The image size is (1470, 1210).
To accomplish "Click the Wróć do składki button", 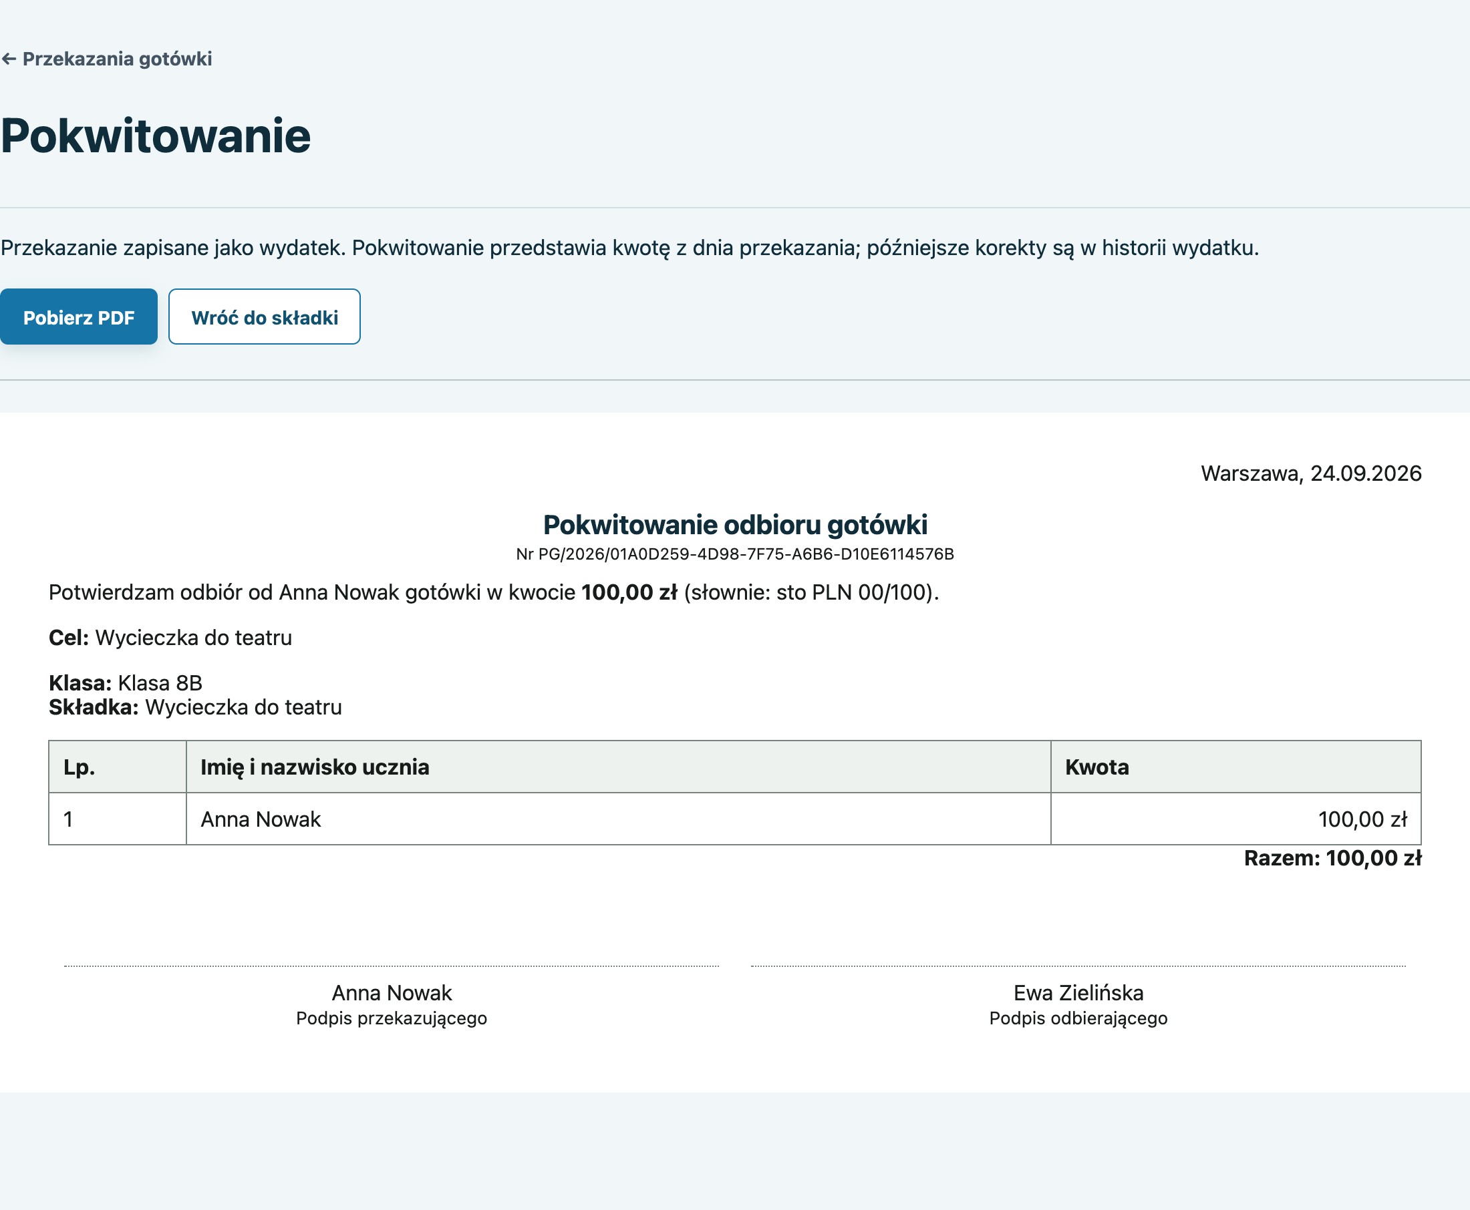I will pos(265,317).
